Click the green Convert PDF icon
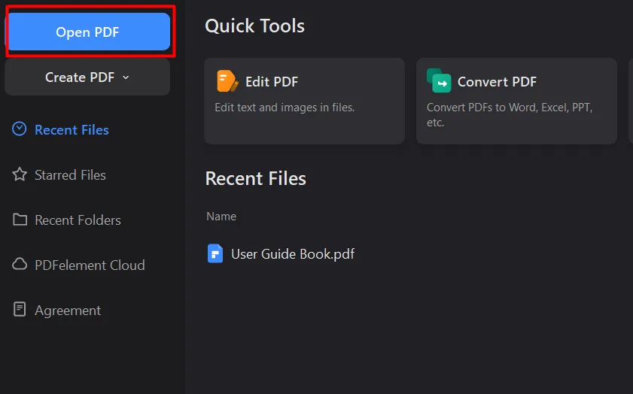Image resolution: width=633 pixels, height=394 pixels. [439, 80]
